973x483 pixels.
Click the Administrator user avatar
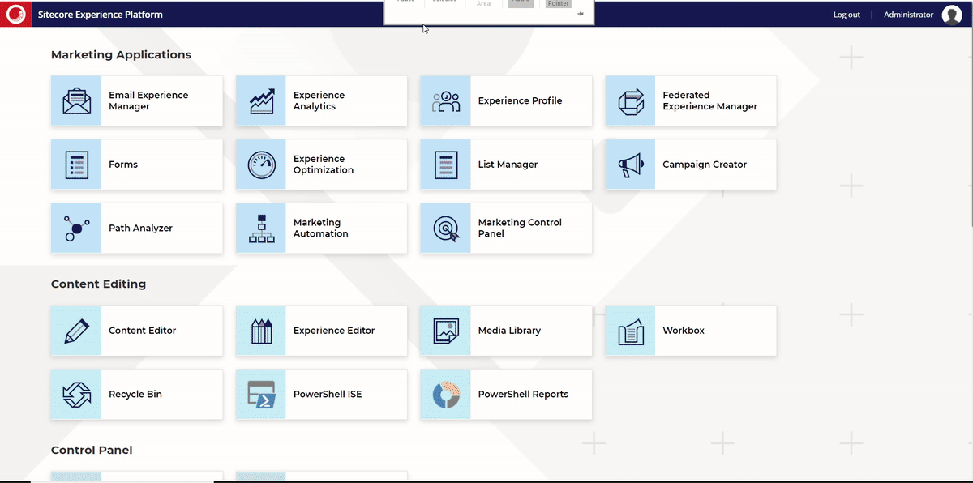pyautogui.click(x=952, y=15)
